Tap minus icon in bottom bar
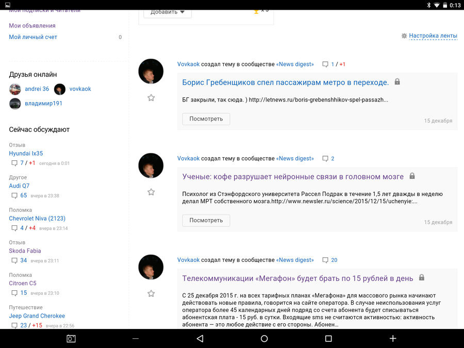This screenshot has width=464, height=348. [136, 339]
